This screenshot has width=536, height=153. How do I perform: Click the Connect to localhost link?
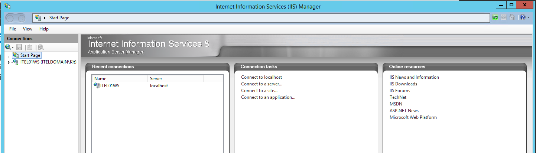tap(261, 77)
